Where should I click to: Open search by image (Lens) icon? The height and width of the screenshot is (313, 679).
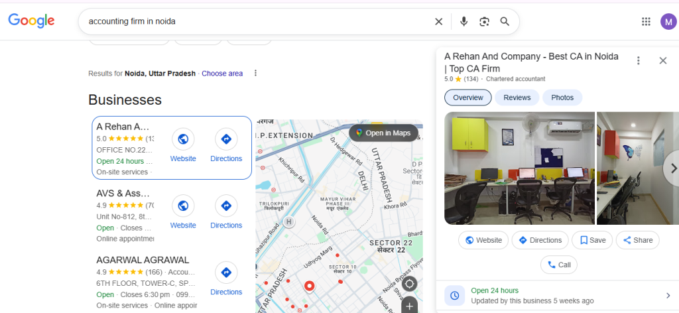pyautogui.click(x=484, y=22)
